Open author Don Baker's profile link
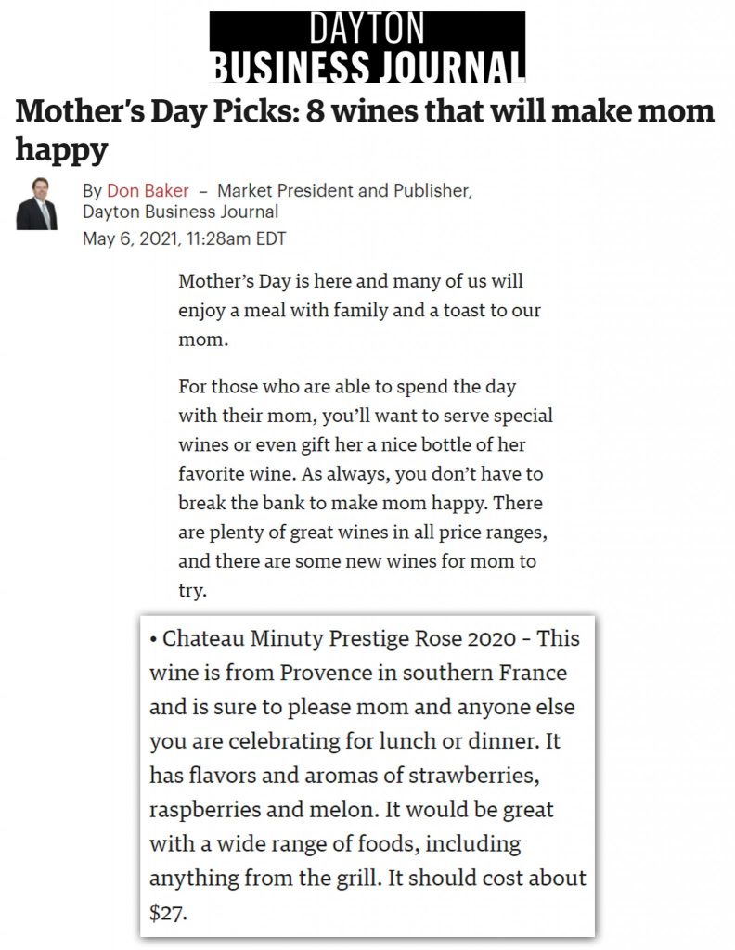 (x=148, y=190)
